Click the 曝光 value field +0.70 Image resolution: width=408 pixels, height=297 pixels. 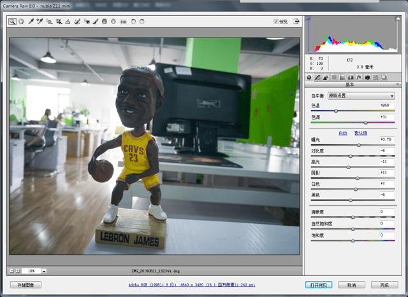(x=386, y=139)
